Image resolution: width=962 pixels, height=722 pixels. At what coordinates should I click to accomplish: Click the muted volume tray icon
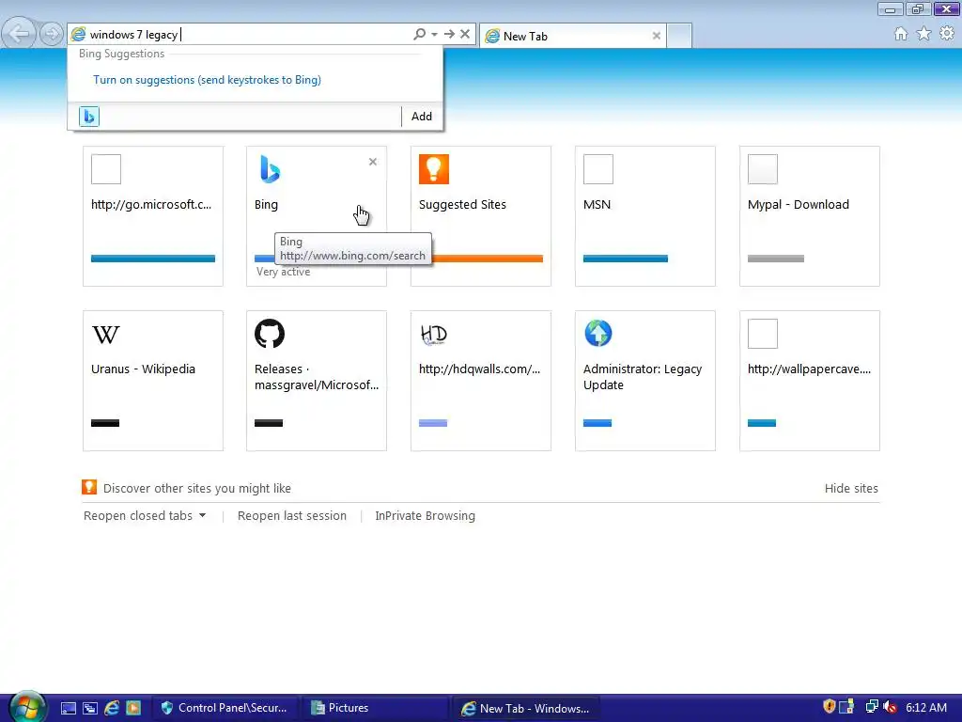coord(891,707)
